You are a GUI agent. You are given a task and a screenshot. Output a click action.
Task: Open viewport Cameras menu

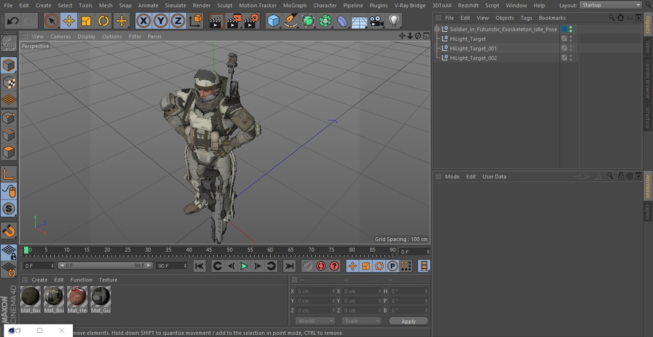(61, 36)
